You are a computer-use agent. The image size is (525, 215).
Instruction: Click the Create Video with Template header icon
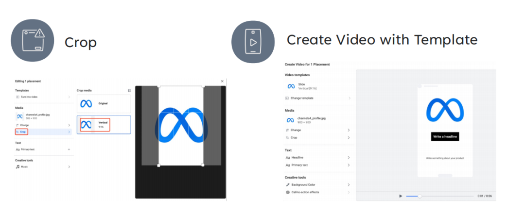pos(253,42)
